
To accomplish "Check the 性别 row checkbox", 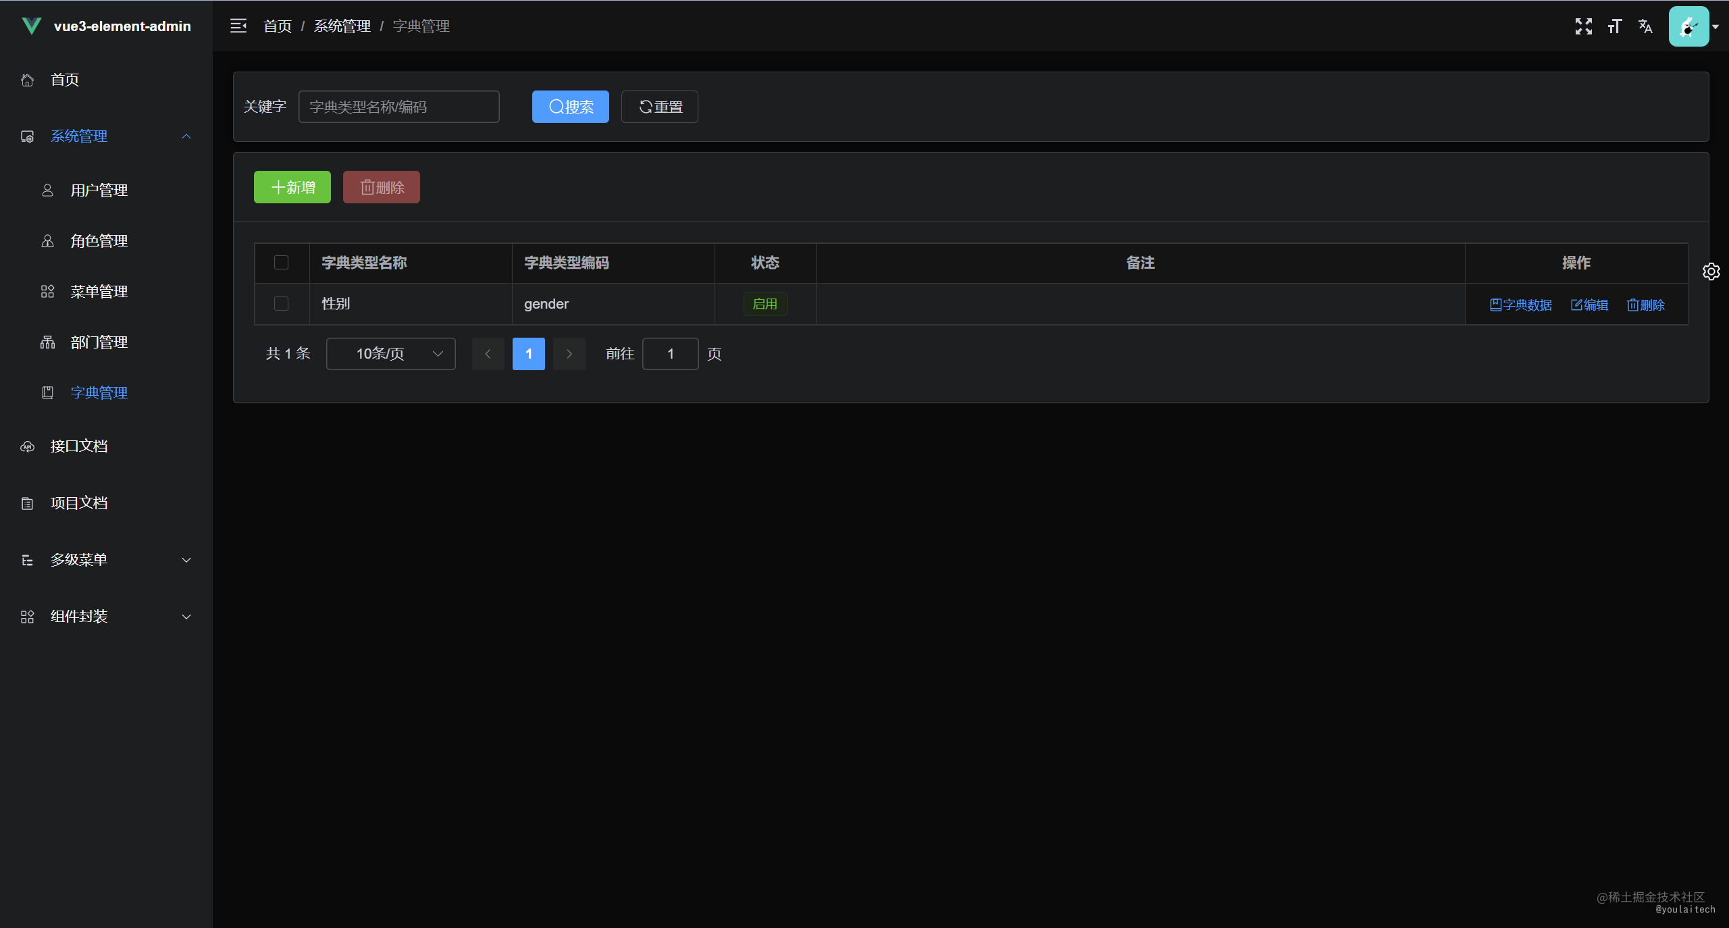I will coord(281,304).
